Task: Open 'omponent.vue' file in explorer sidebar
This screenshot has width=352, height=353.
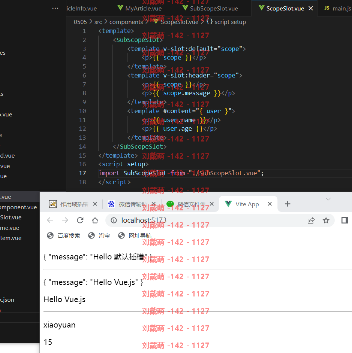Action: pos(18,207)
